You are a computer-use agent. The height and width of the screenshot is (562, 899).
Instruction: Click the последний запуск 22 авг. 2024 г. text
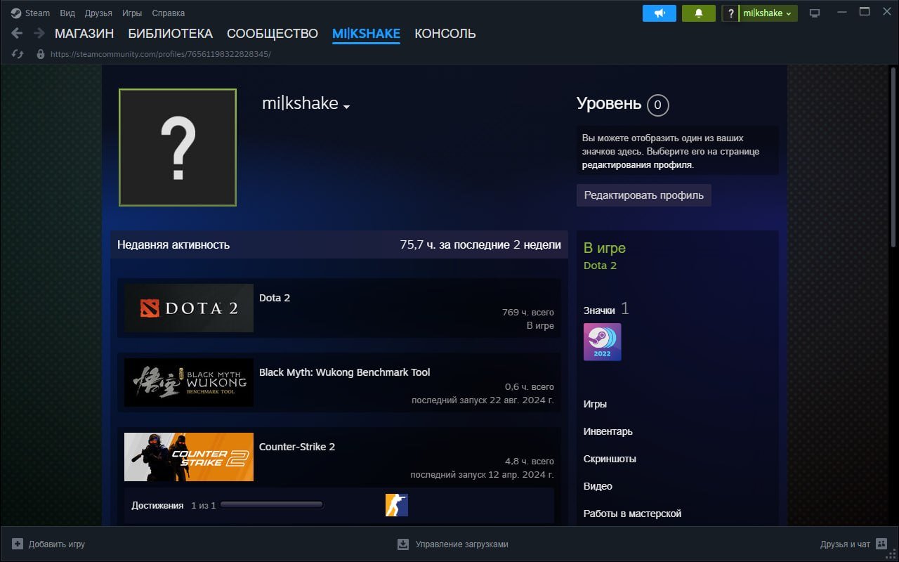pos(483,400)
